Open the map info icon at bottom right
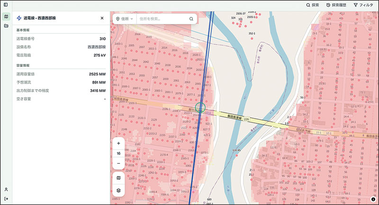Viewport: 379px width, 205px height. 373,199
